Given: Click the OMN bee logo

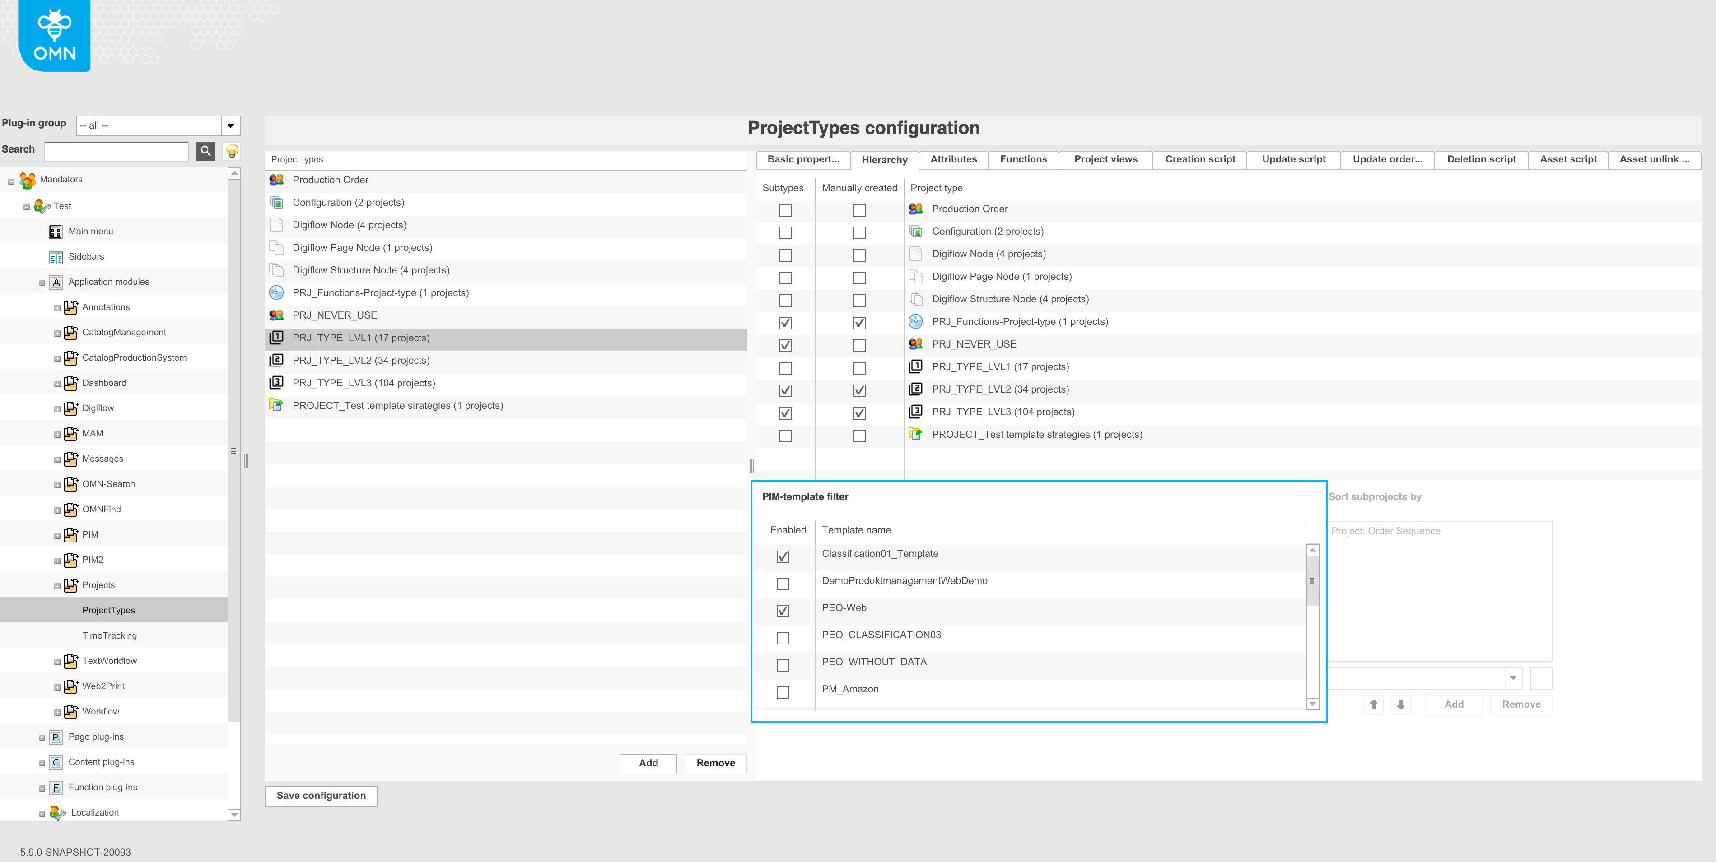Looking at the screenshot, I should click(x=55, y=36).
